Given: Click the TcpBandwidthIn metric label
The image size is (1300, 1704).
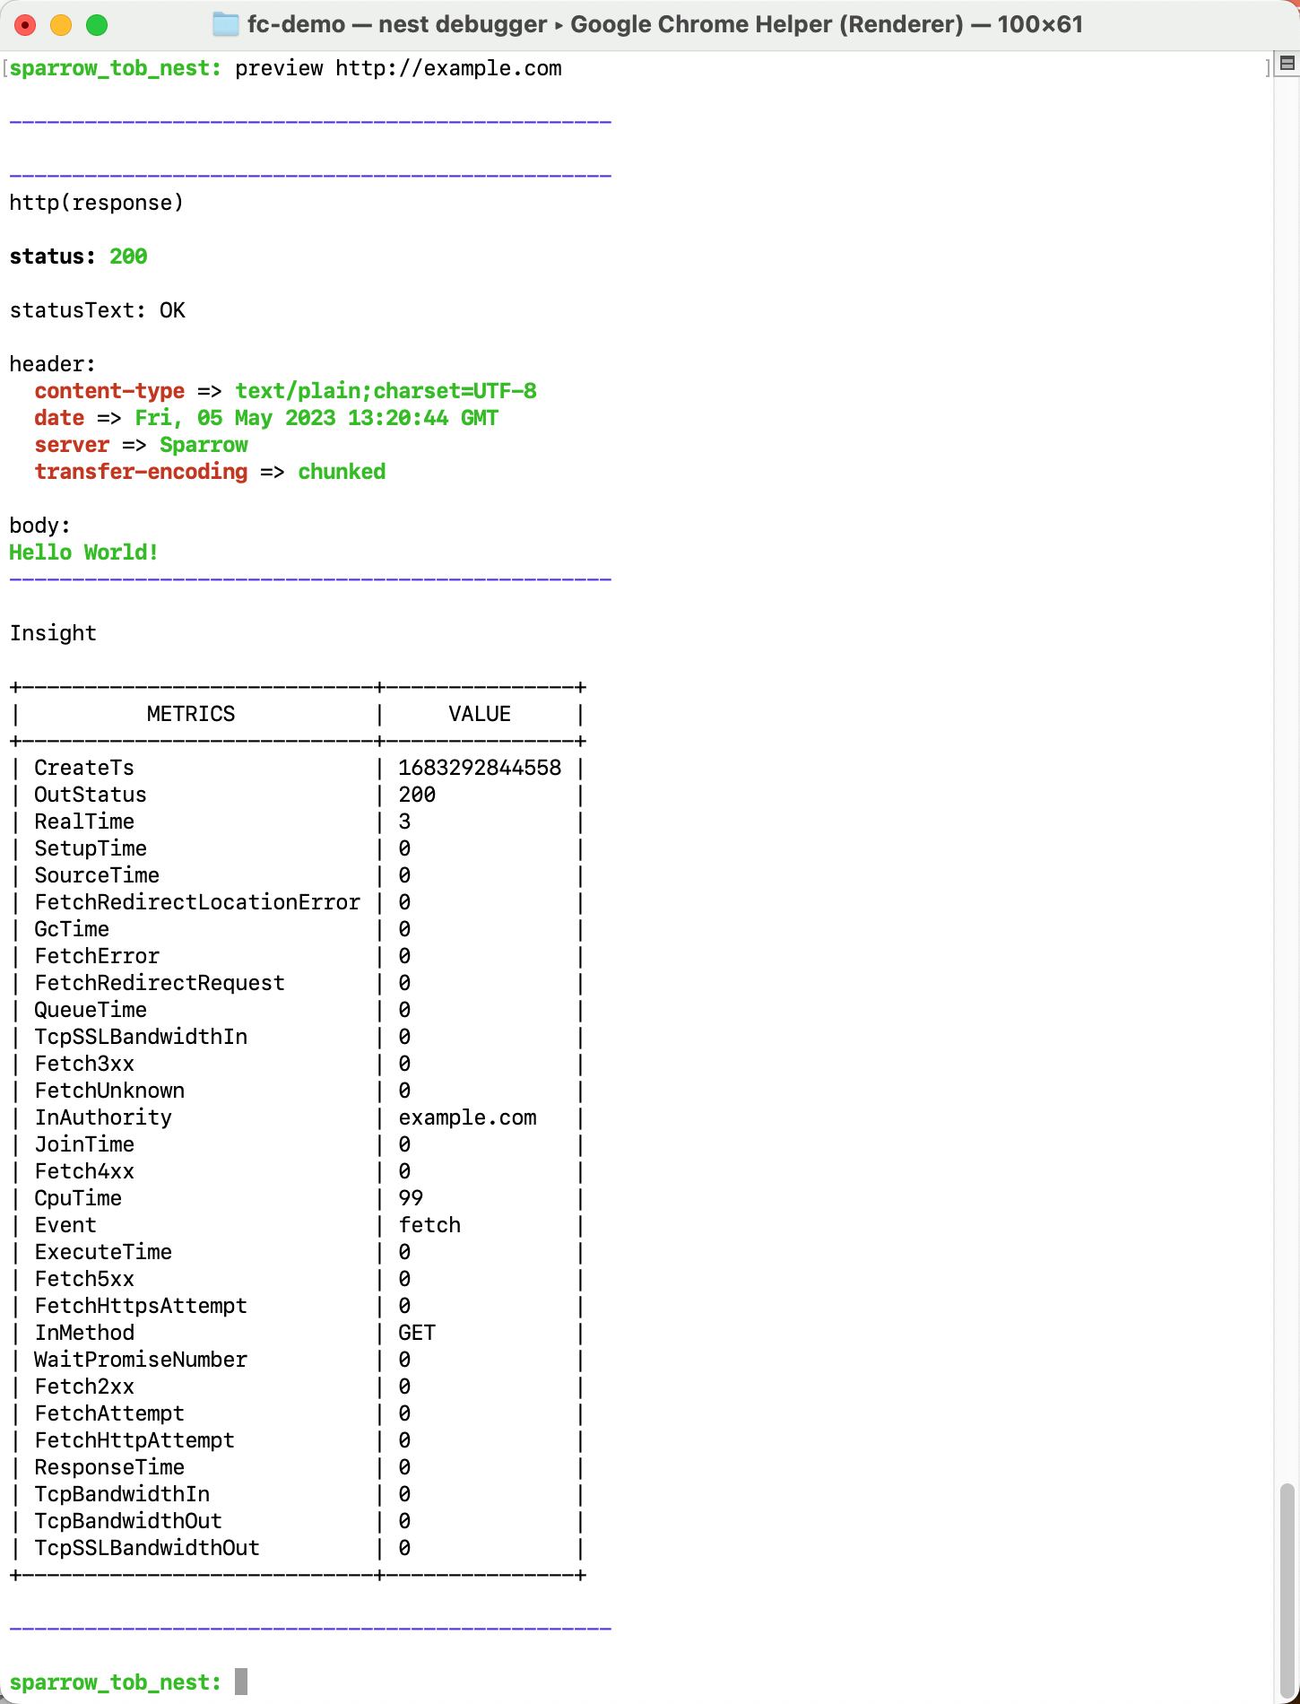Looking at the screenshot, I should (122, 1494).
